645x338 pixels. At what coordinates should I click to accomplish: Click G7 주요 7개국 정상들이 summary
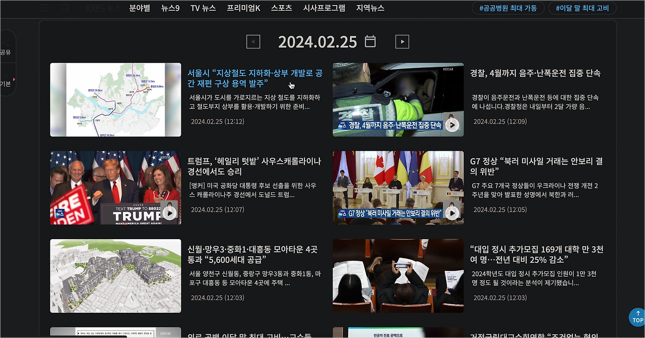535,190
